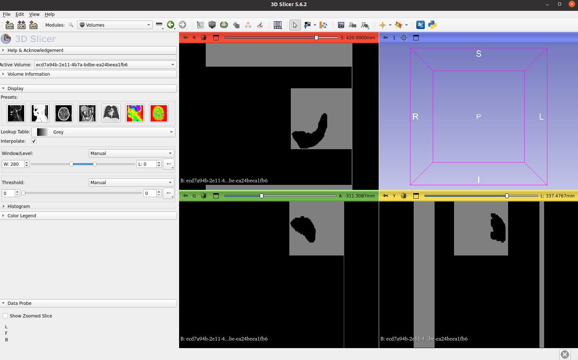
Task: Open the Edit menu
Action: pos(19,14)
